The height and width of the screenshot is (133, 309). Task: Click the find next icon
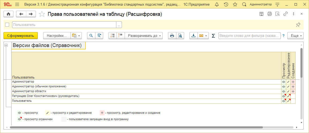(99, 36)
